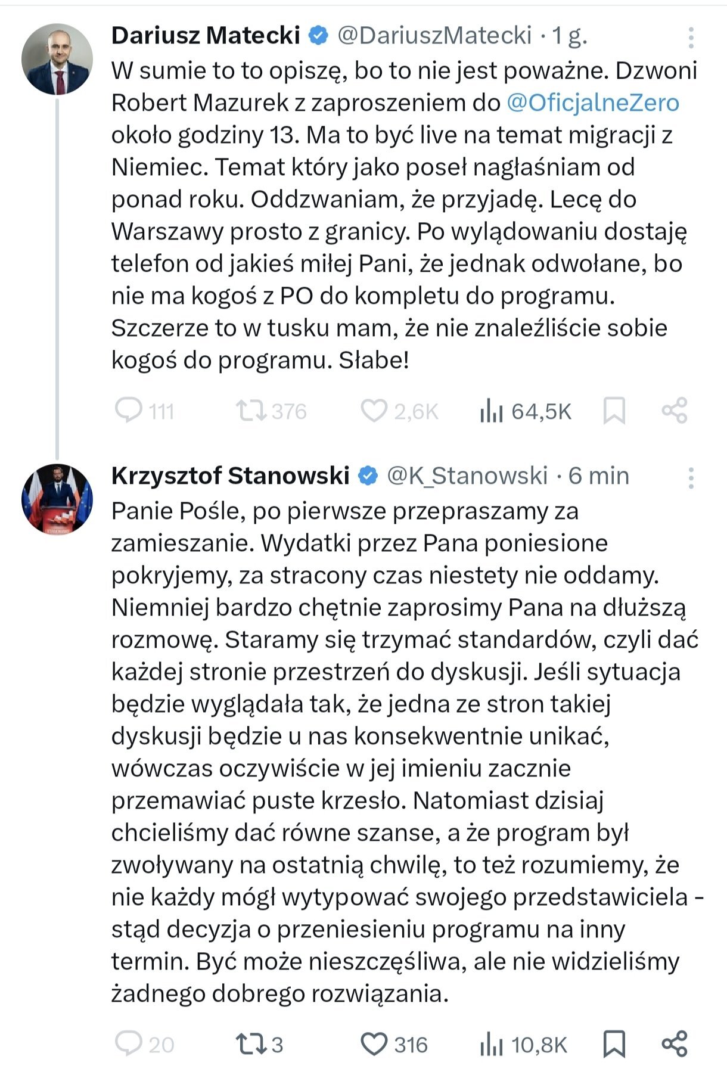727x1078 pixels.
Task: Click Dariusz Matecki's profile picture
Action: 57,59
